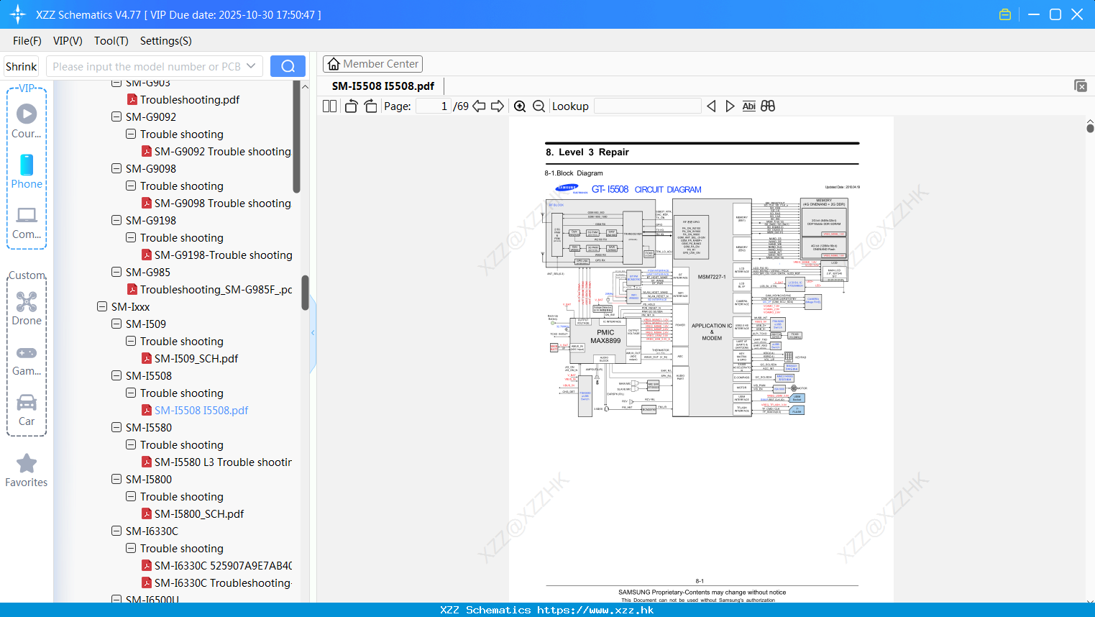
Task: Open the Drone category
Action: coord(27,308)
